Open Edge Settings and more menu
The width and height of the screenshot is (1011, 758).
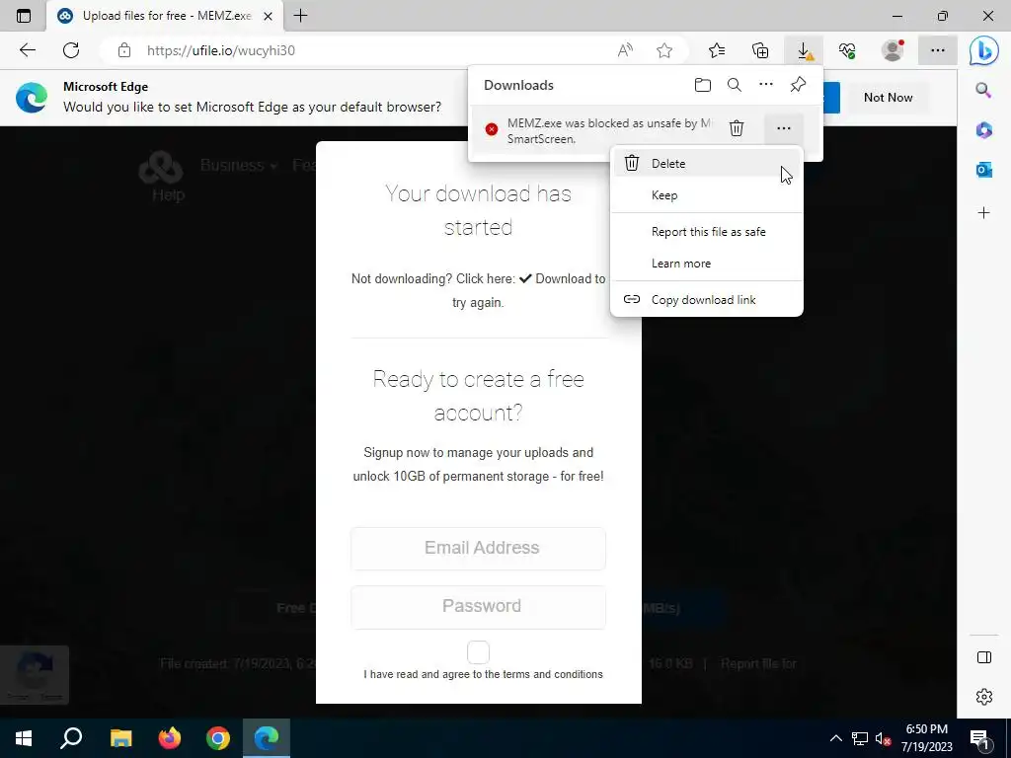click(938, 50)
